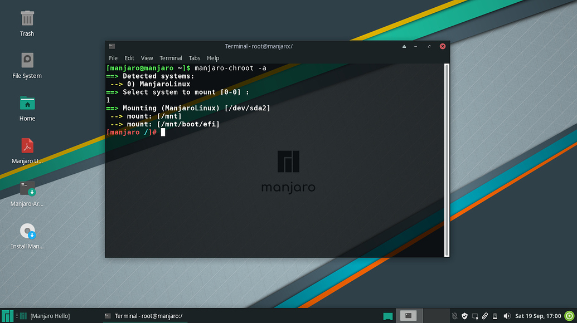
Task: Click the '[manjaro@manjaro ~]$' user prompt
Action: (x=148, y=68)
